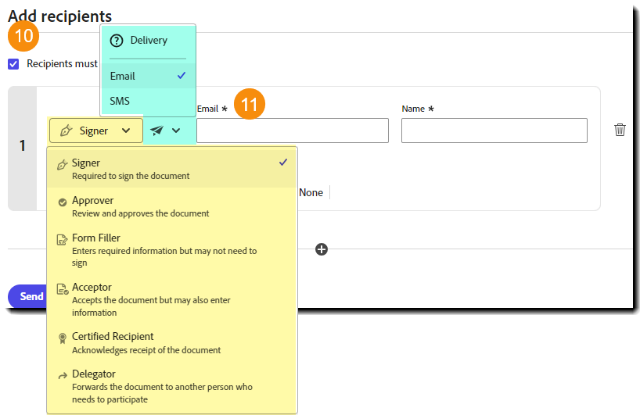Click the Acceptor role icon
This screenshot has height=415, width=640.
tap(63, 289)
